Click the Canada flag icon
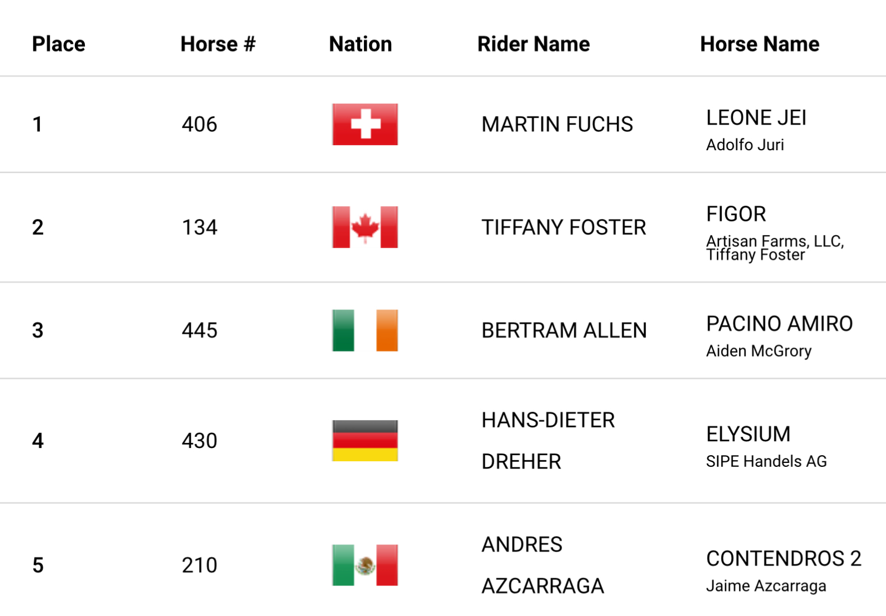Screen dimensions: 886x616 click(x=365, y=227)
